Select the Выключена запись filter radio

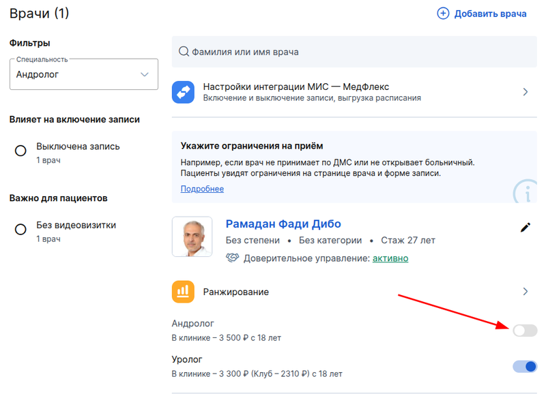(20, 151)
